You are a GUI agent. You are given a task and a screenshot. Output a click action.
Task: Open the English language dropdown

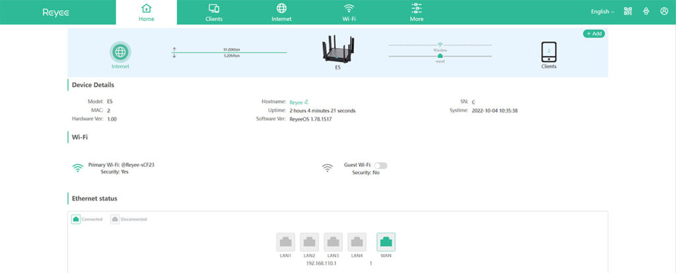click(x=602, y=12)
